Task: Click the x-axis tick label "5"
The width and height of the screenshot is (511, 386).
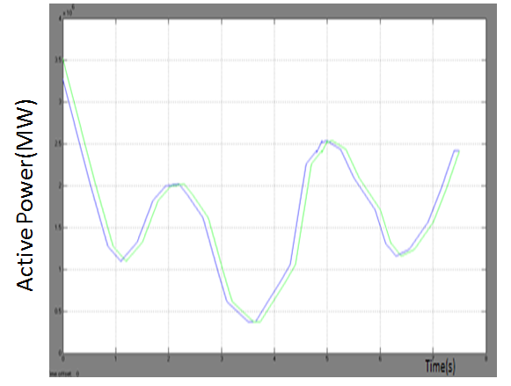Action: point(327,359)
